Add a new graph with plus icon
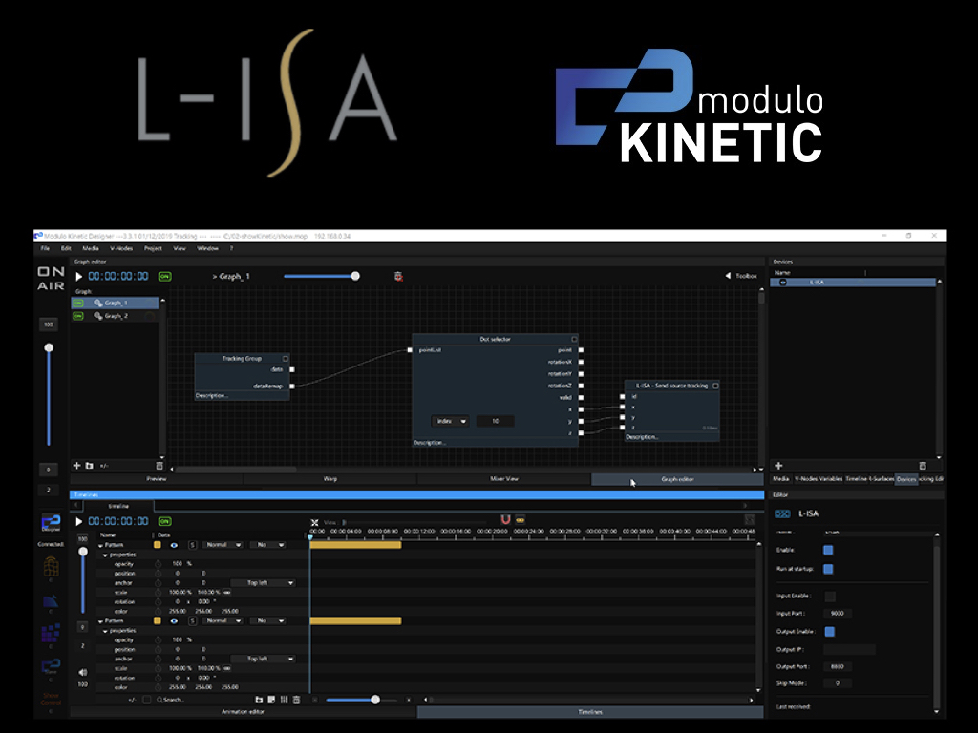The height and width of the screenshot is (733, 978). pyautogui.click(x=76, y=466)
